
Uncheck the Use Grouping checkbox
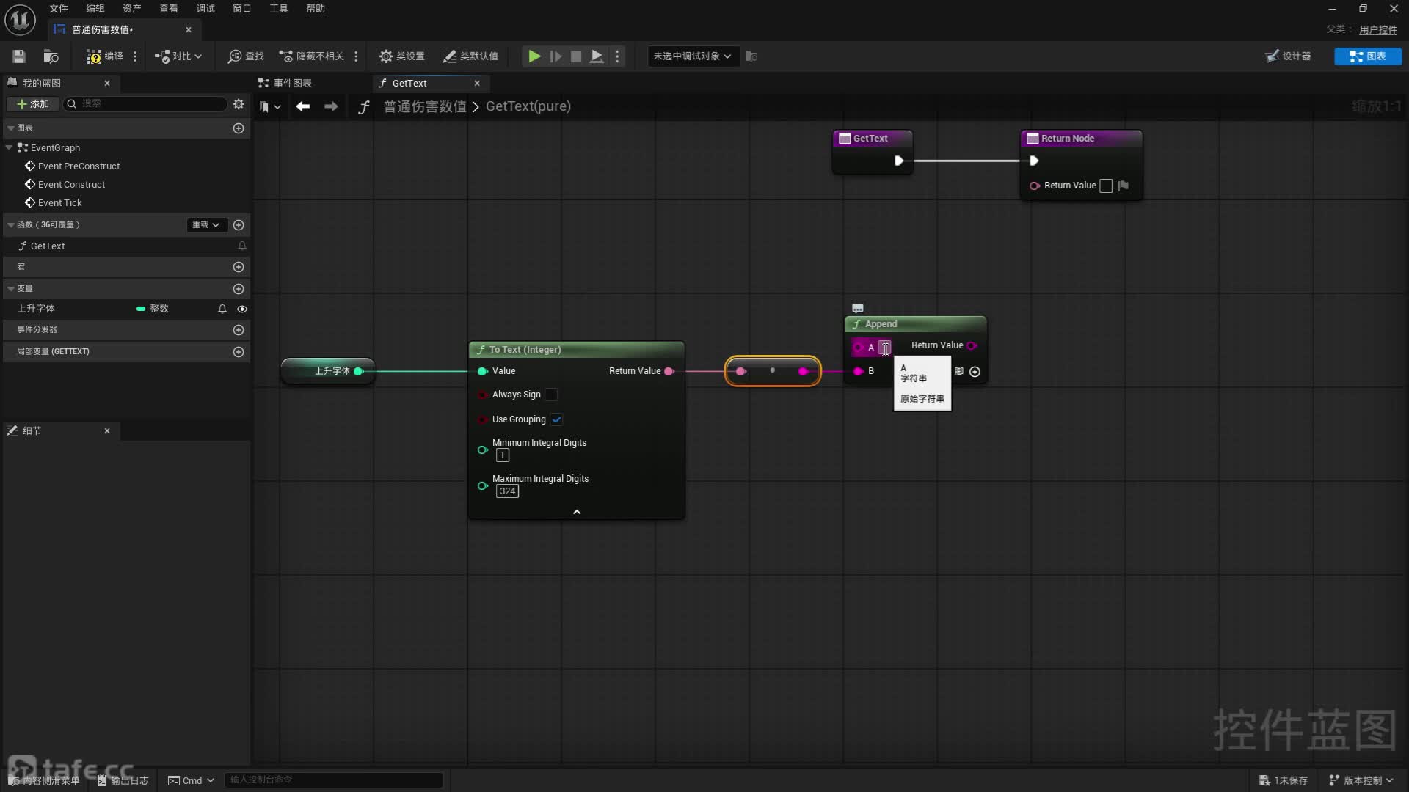pos(556,419)
